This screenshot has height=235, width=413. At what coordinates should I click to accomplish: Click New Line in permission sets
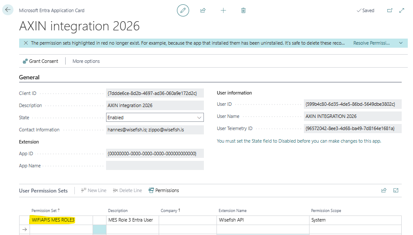coord(94,190)
